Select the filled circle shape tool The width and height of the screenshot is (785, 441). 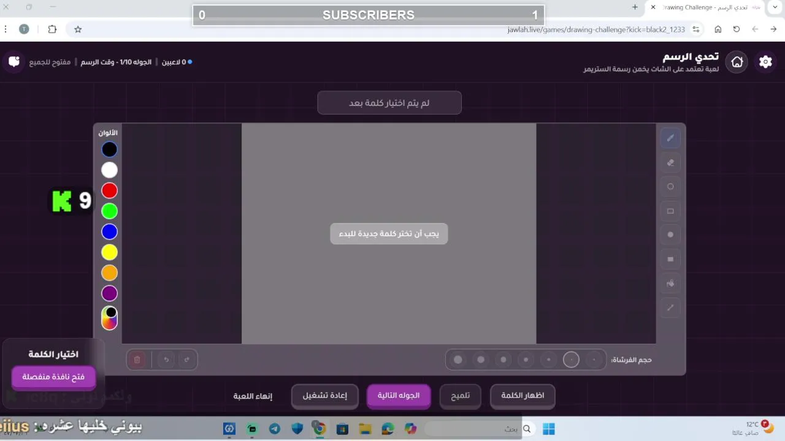[x=670, y=235]
